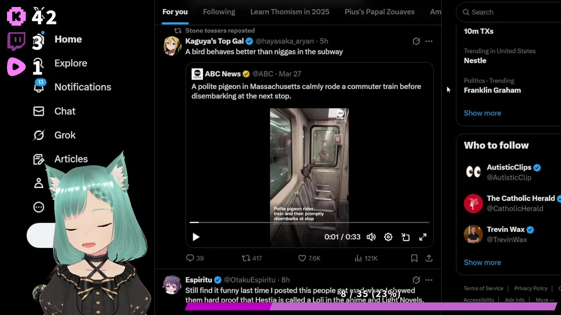Enter fullscreen on the video

click(423, 237)
